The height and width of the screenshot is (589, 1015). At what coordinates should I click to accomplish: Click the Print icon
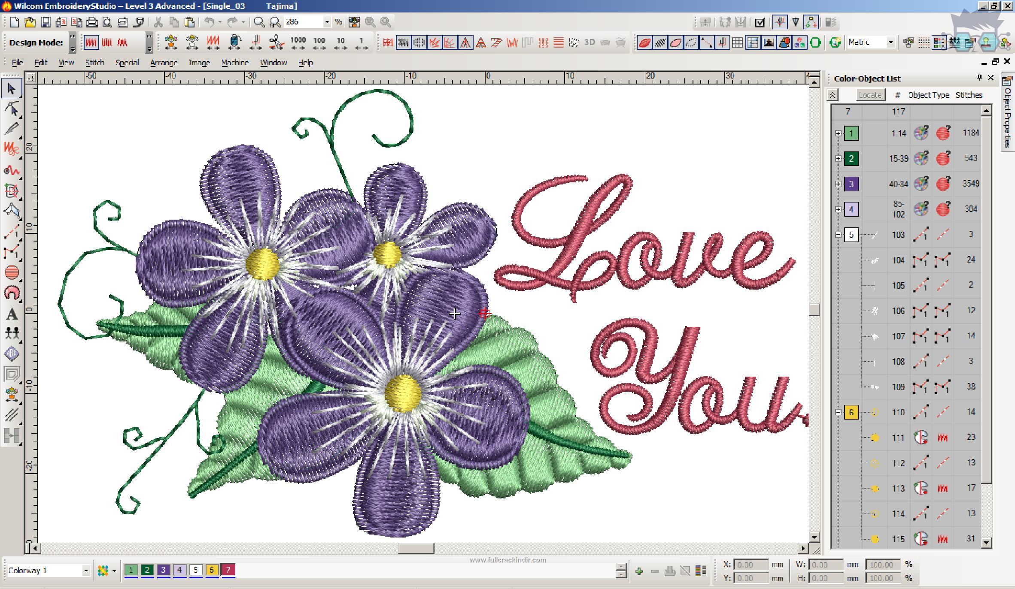pos(92,22)
